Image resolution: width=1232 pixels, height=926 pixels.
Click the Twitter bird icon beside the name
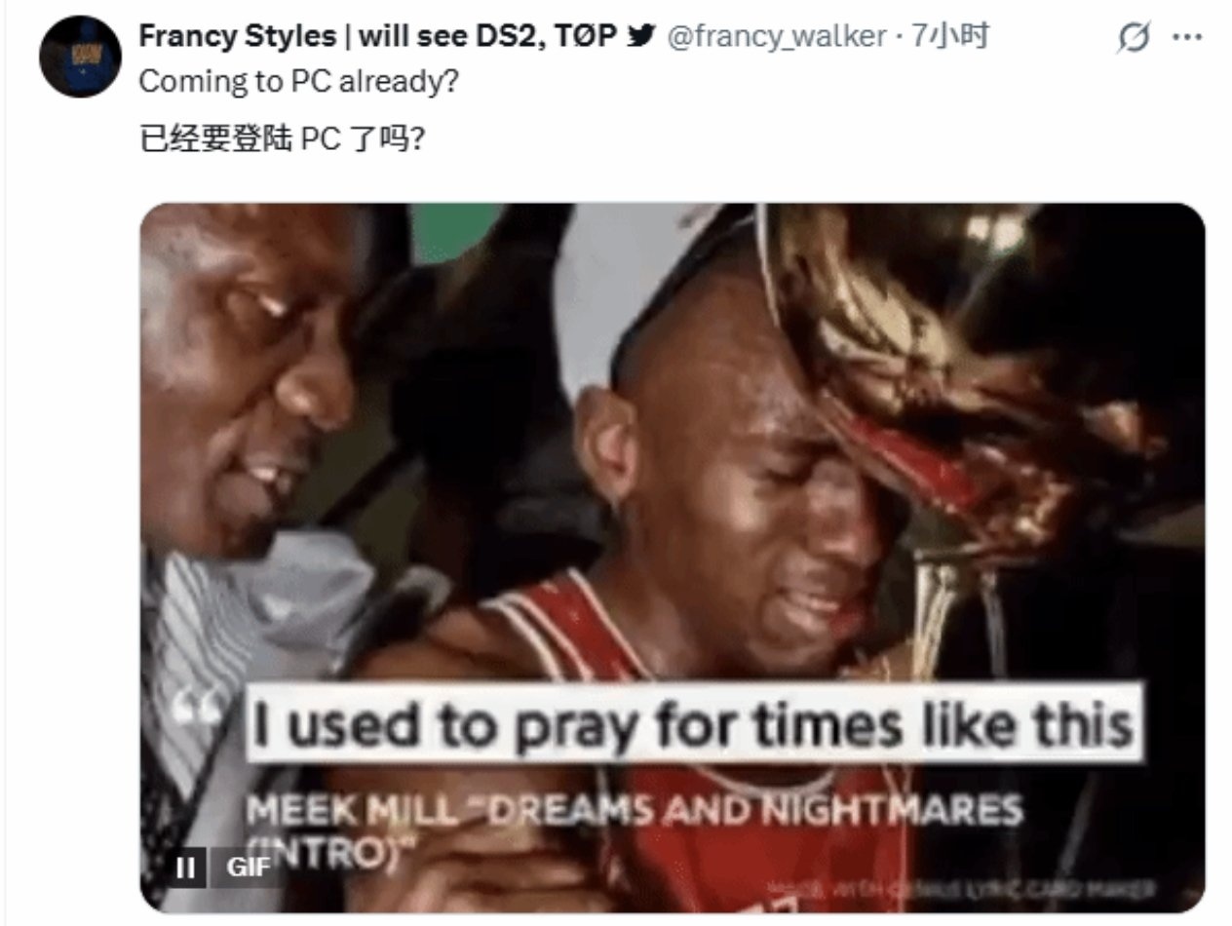point(640,37)
